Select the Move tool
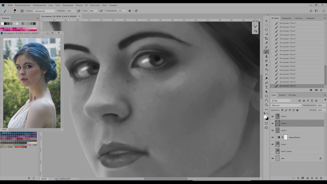This screenshot has width=327, height=184. (x=266, y=21)
